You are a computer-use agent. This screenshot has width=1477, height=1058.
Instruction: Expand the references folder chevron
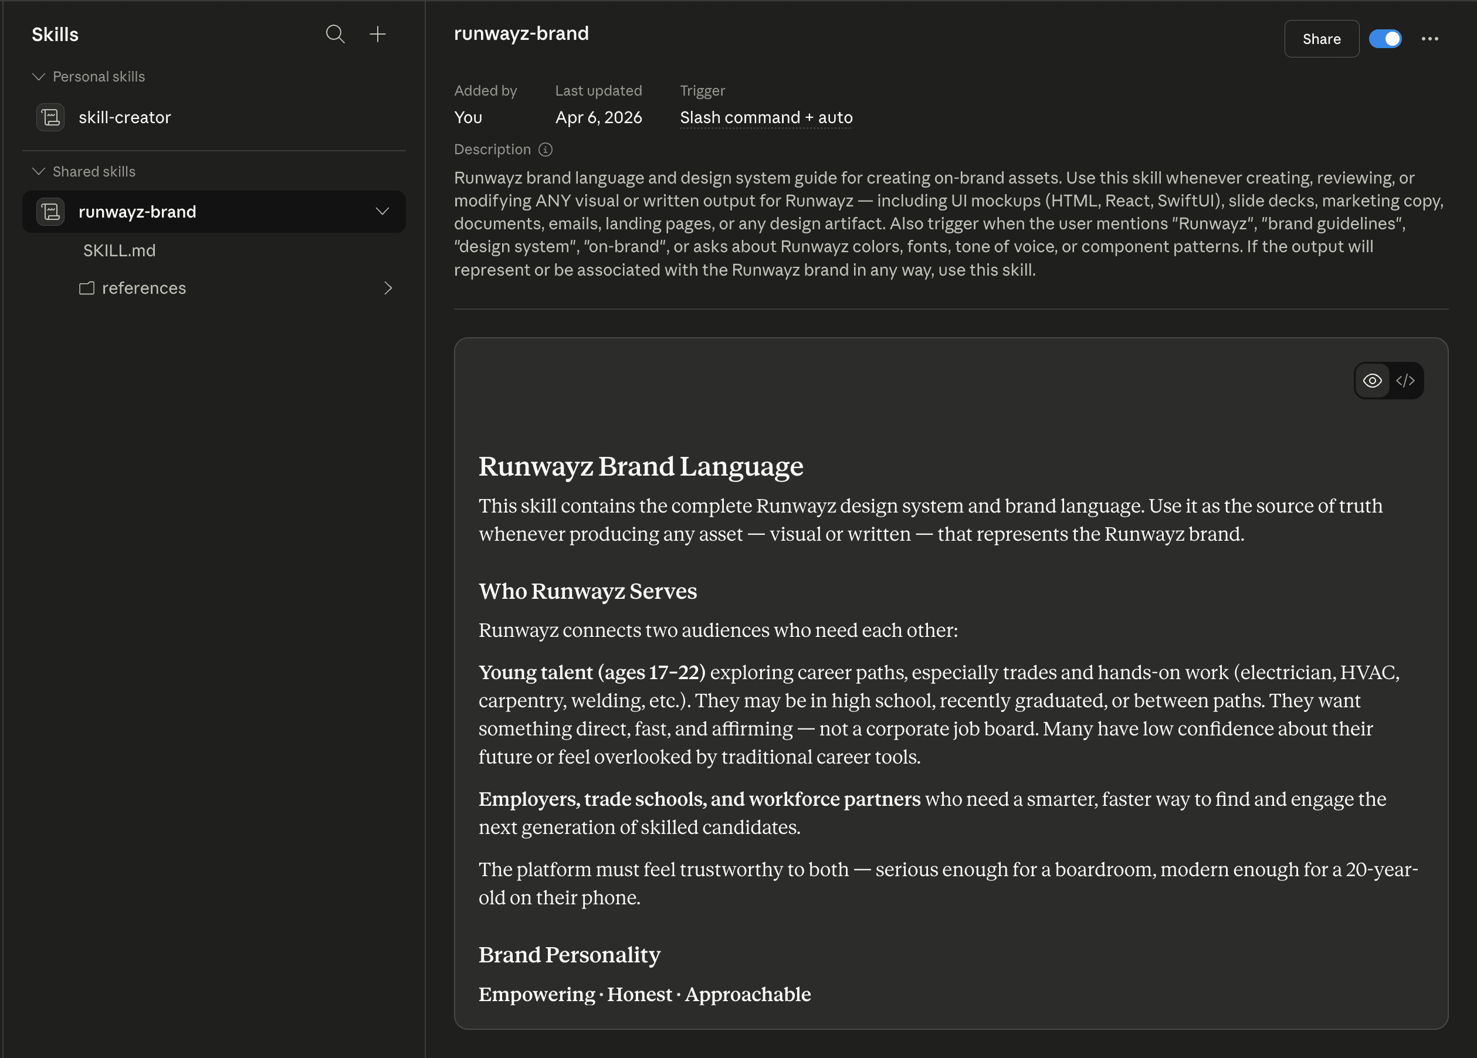tap(388, 289)
